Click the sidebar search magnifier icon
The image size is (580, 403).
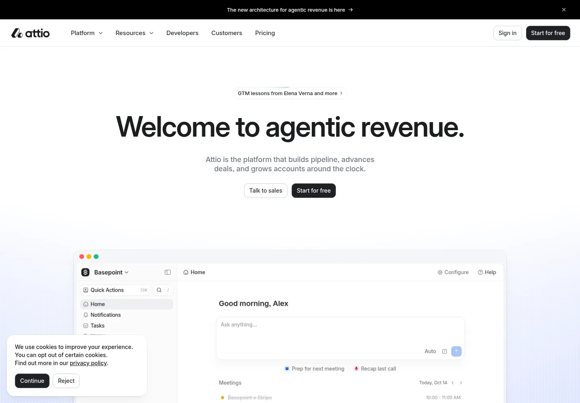(159, 290)
